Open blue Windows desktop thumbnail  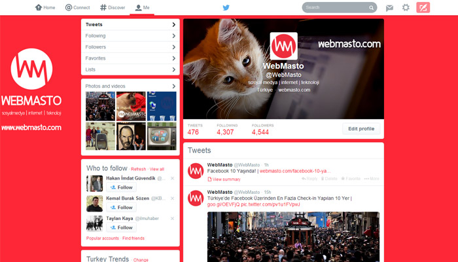coord(162,106)
